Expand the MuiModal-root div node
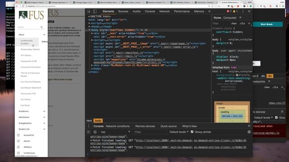Viewport: 289px width, 162px height. (x=92, y=65)
